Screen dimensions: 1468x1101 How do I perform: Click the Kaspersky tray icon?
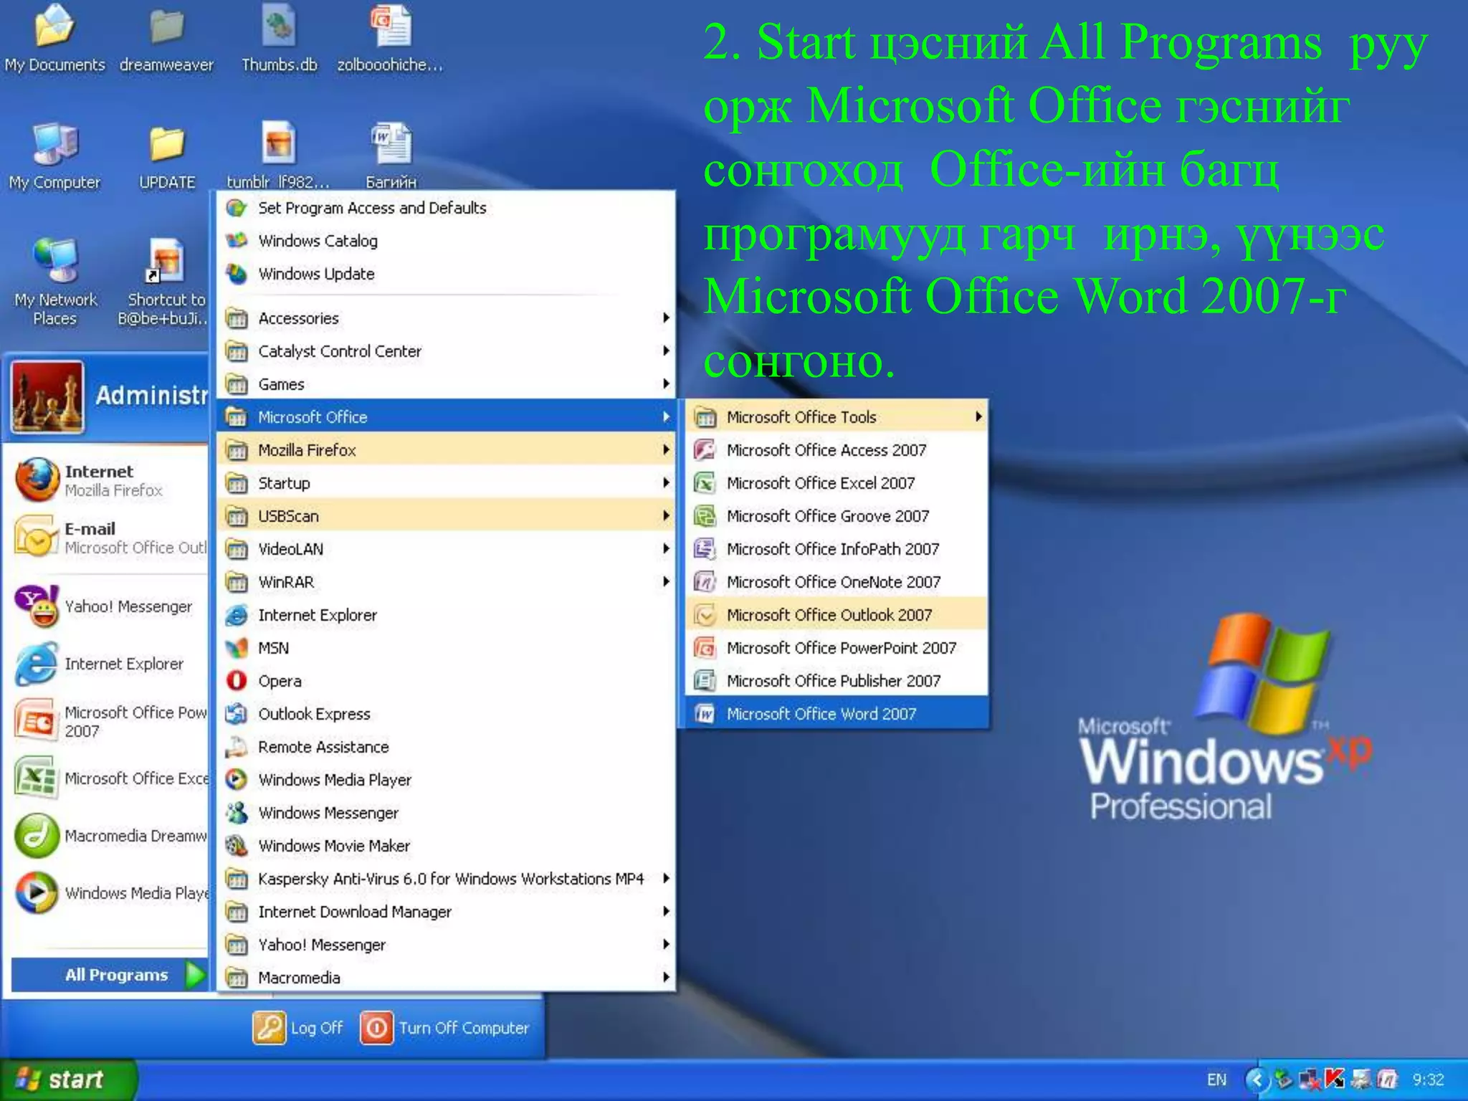point(1335,1079)
